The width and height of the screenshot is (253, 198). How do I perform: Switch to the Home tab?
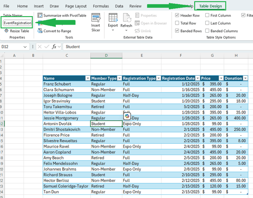pos(22,6)
